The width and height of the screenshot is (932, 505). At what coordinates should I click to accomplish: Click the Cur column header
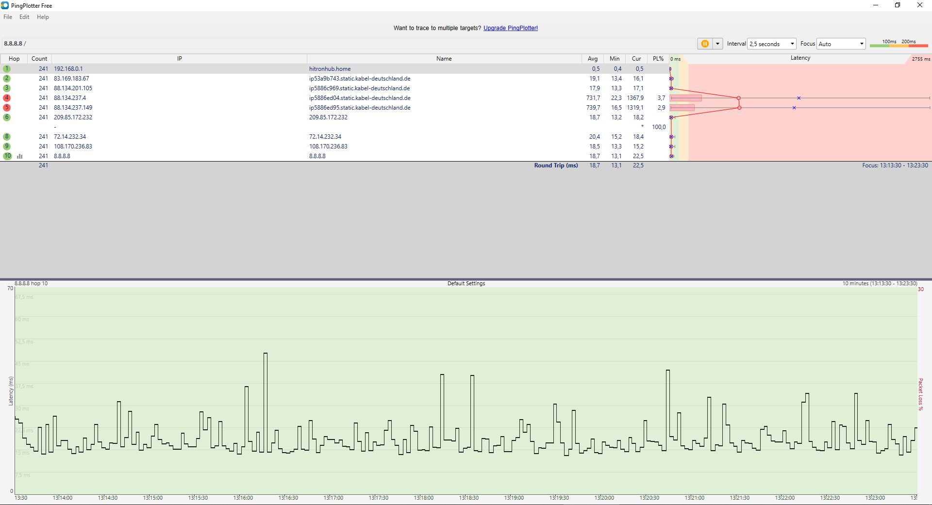click(636, 59)
